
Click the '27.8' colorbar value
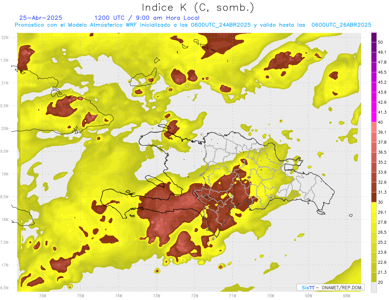[382, 222]
